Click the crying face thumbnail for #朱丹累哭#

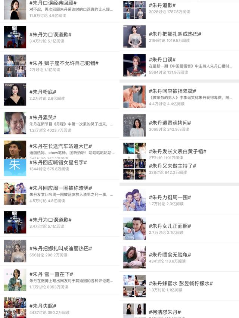tap(15, 123)
